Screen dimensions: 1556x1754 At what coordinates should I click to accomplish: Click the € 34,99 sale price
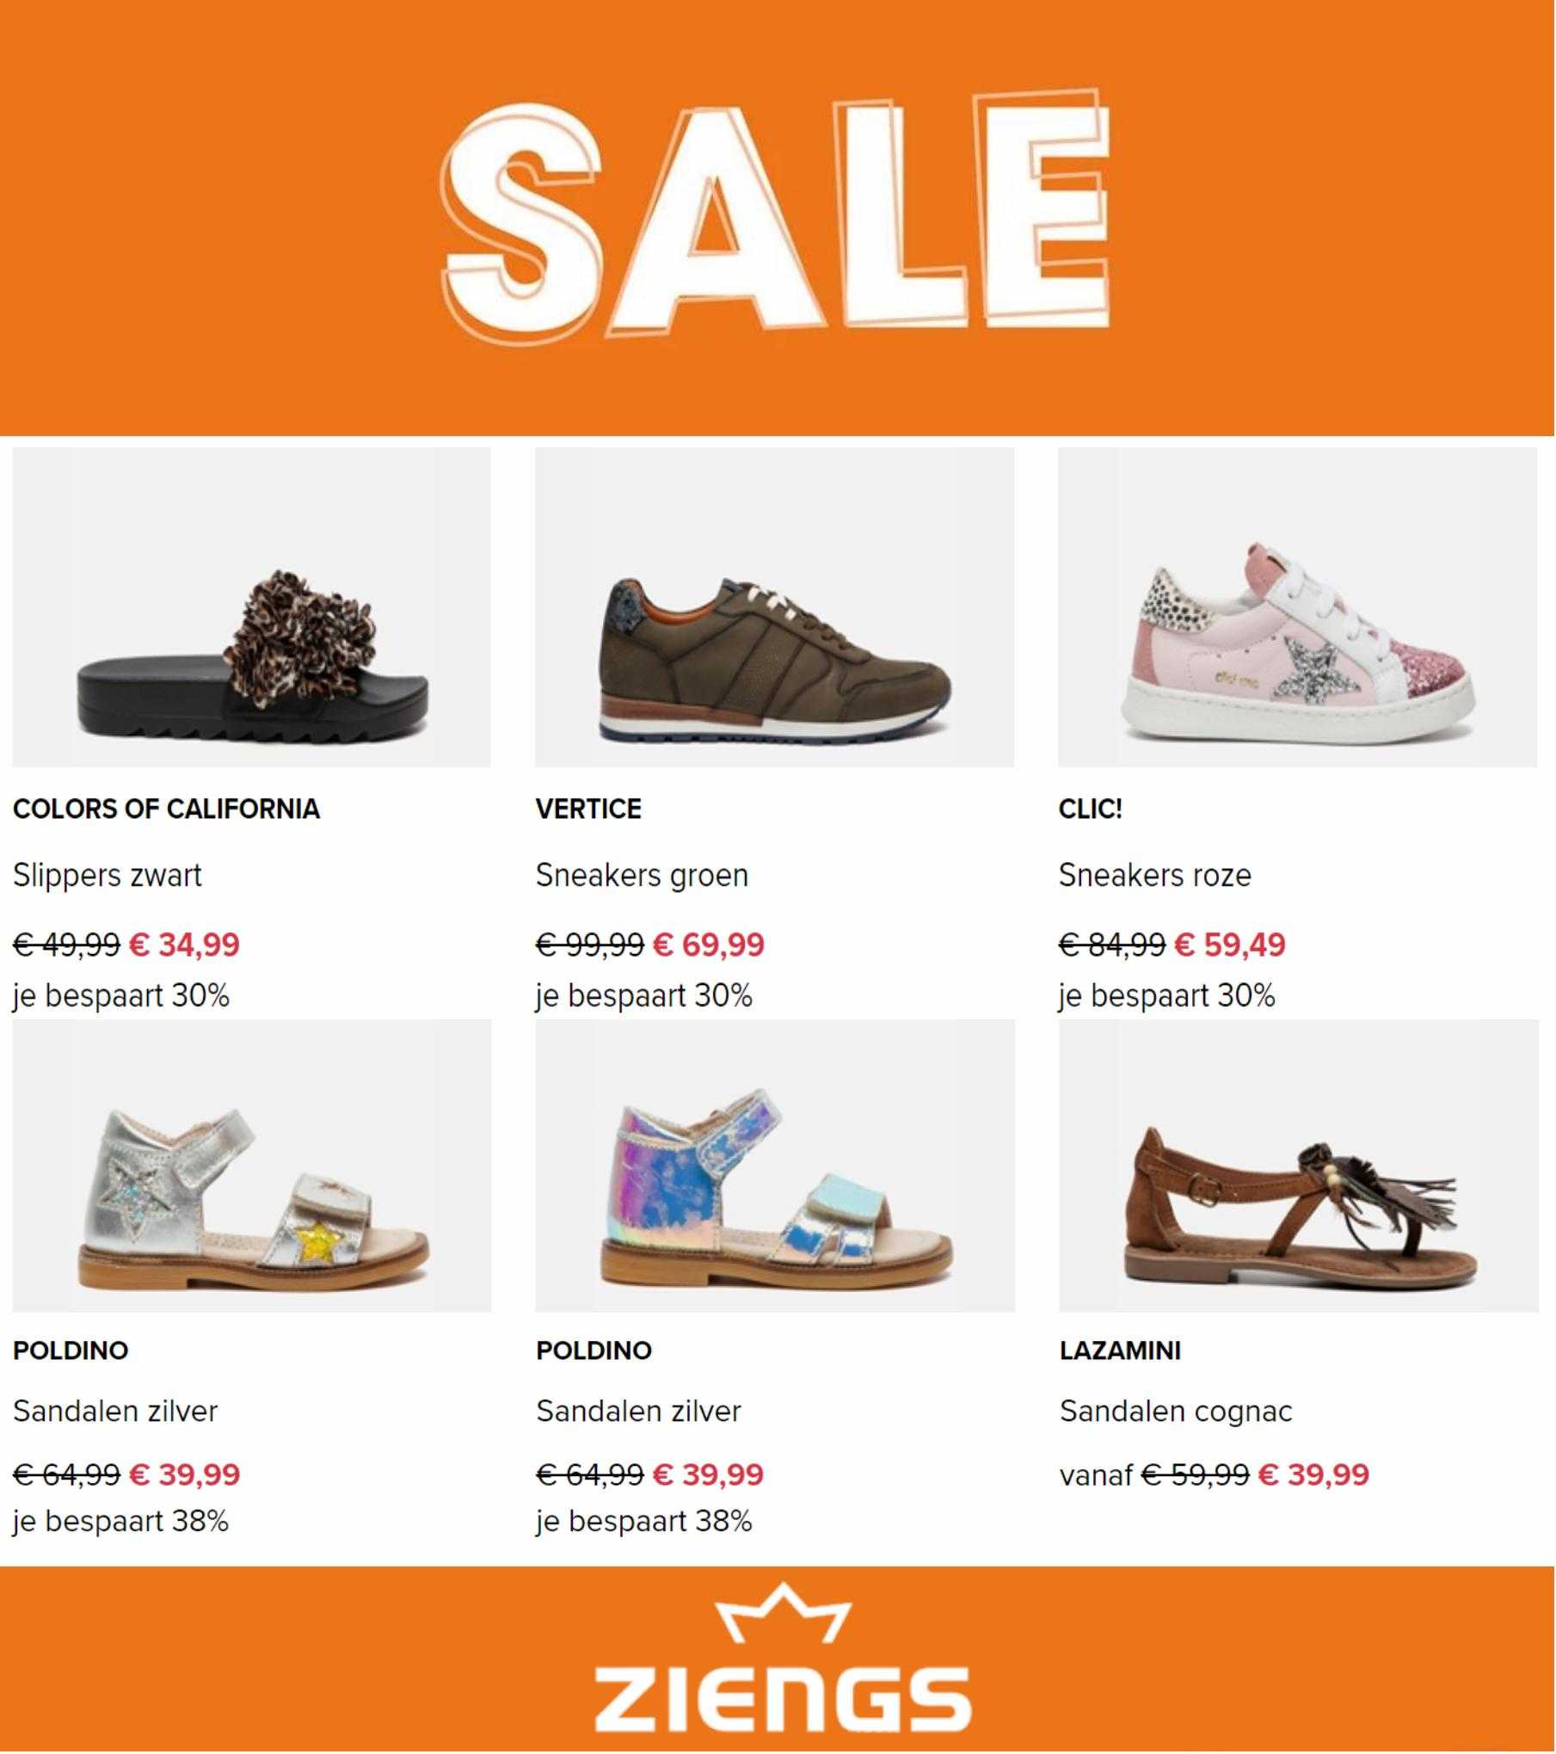coord(184,945)
